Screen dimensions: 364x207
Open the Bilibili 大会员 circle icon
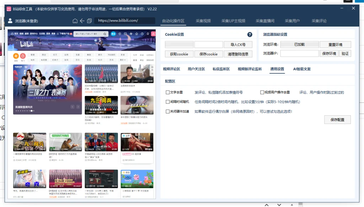120,34
